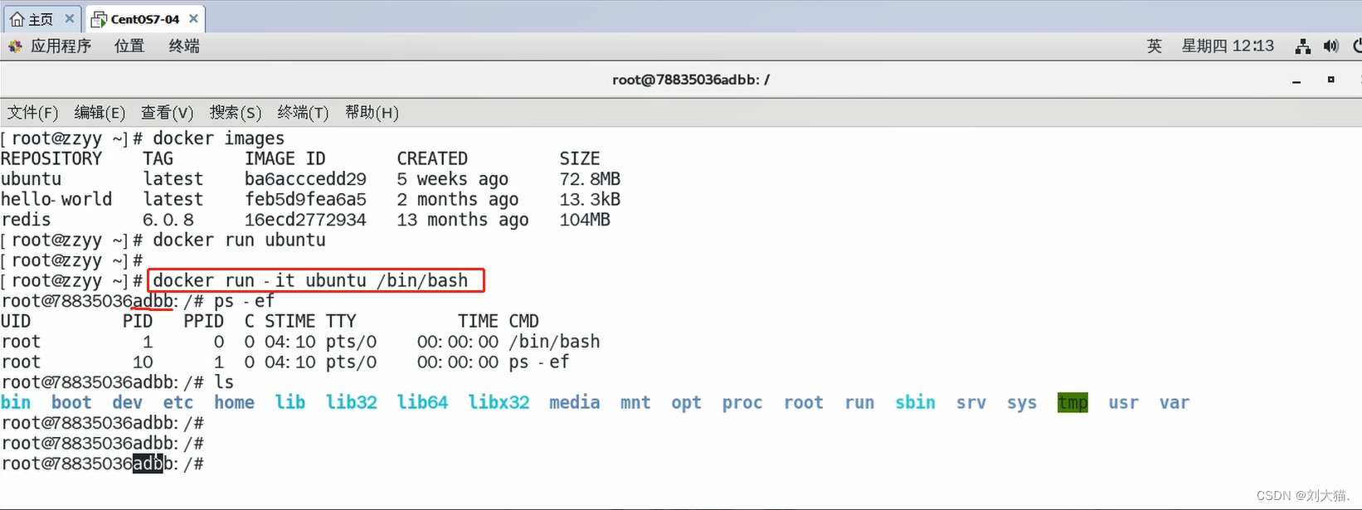Click the SIZE column header

point(580,158)
